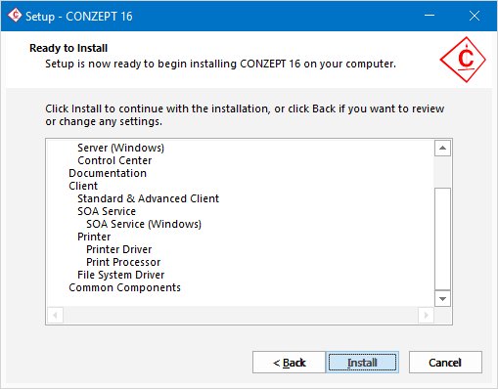
Task: Select 'Standard & Advanced Client' line
Action: 148,198
